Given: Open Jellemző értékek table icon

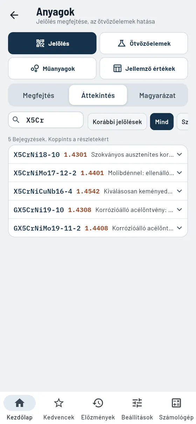Looking at the screenshot, I should pos(117,69).
